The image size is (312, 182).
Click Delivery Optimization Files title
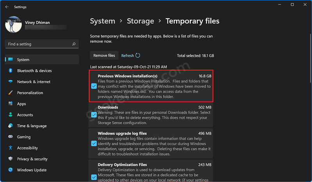(x=122, y=164)
